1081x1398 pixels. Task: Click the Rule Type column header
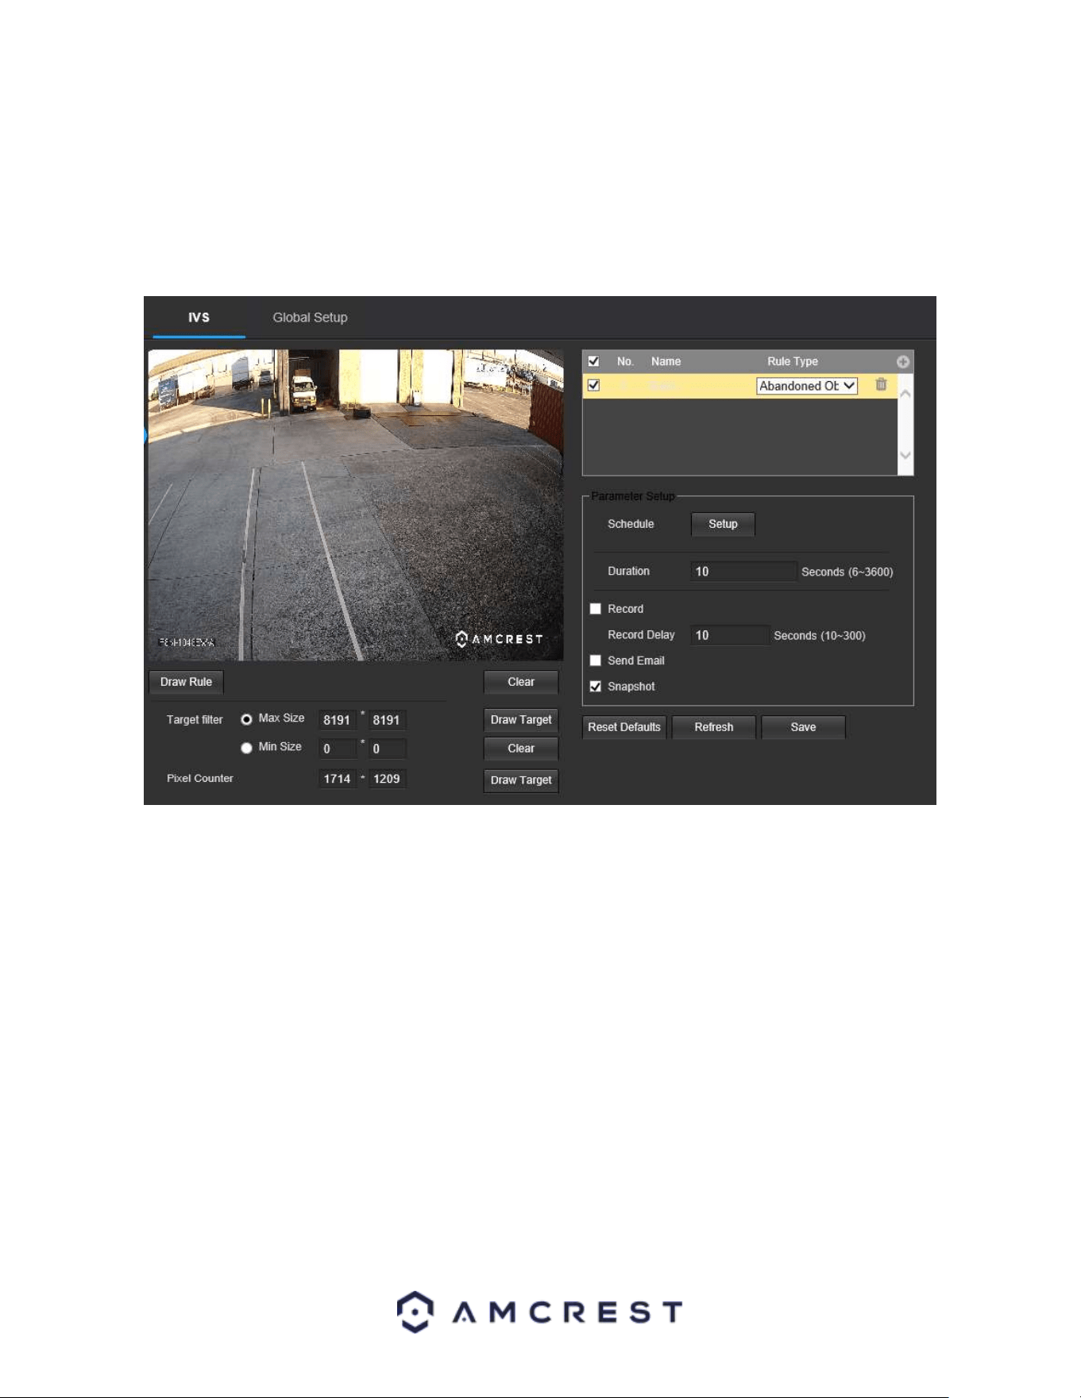click(792, 361)
